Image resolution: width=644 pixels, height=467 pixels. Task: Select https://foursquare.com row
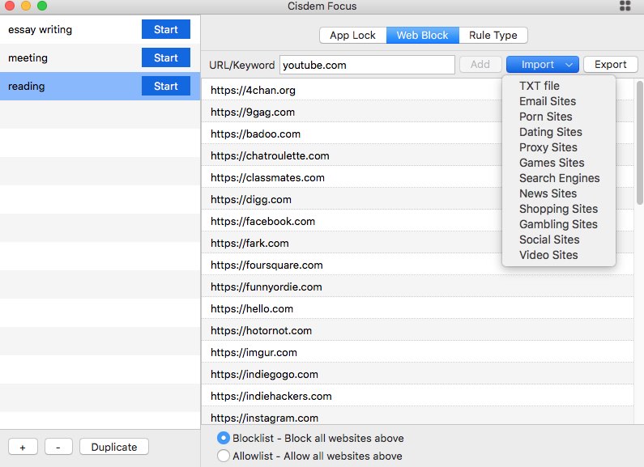[417, 265]
